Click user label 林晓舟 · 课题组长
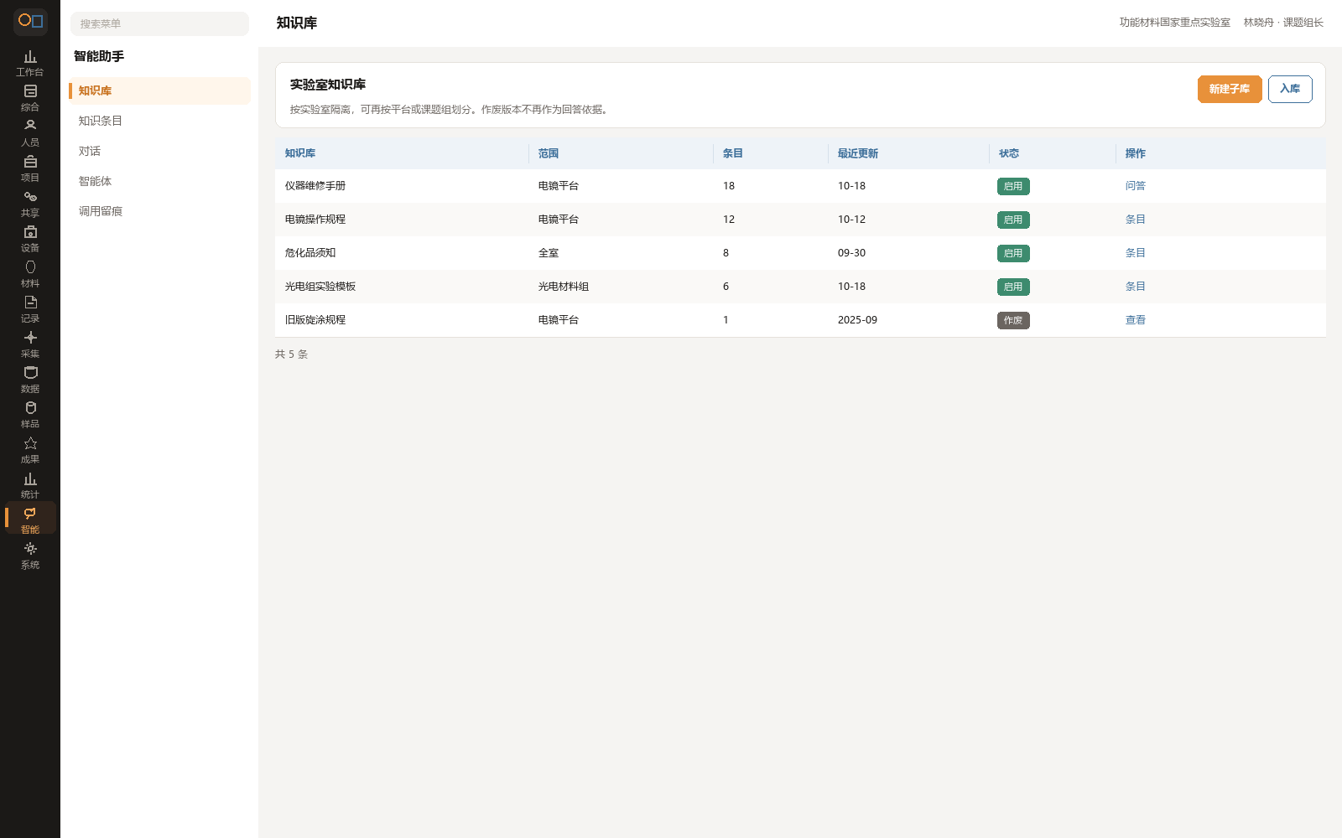This screenshot has width=1342, height=838. point(1283,23)
